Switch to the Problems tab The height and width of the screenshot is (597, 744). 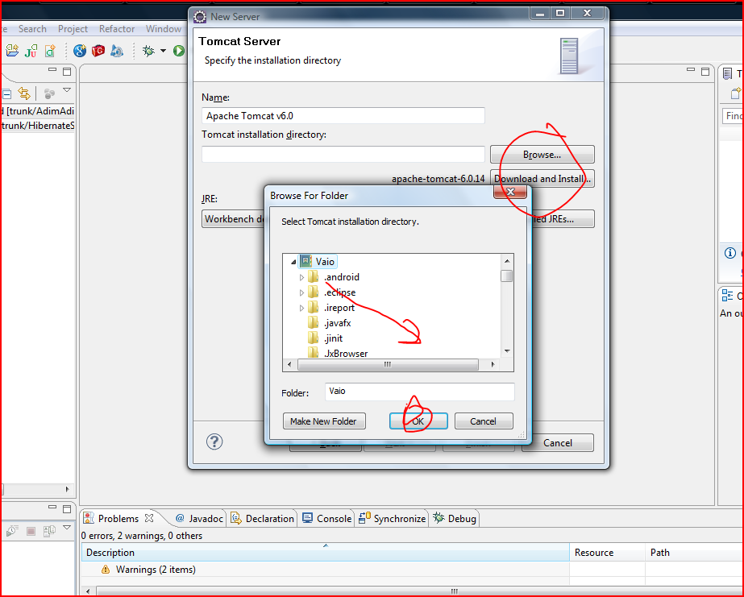point(118,519)
